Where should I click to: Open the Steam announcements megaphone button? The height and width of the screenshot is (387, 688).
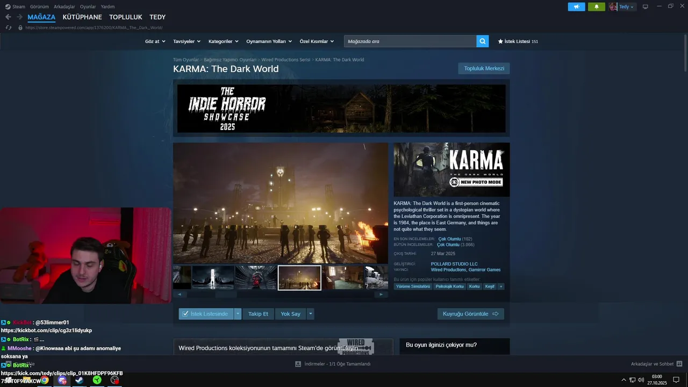576,7
